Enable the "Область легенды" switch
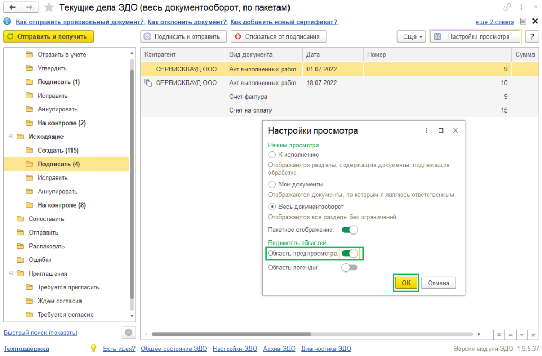The image size is (542, 356). [350, 268]
